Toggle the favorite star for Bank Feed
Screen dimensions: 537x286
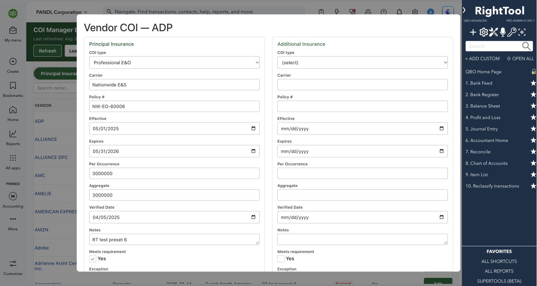click(533, 83)
